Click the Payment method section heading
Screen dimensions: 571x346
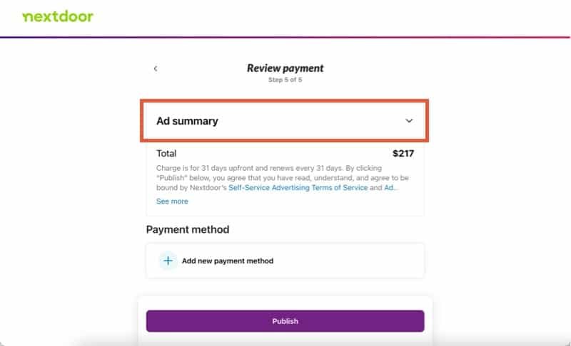[x=188, y=229]
